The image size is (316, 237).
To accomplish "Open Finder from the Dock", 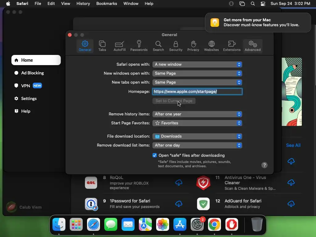I will [x=59, y=224].
